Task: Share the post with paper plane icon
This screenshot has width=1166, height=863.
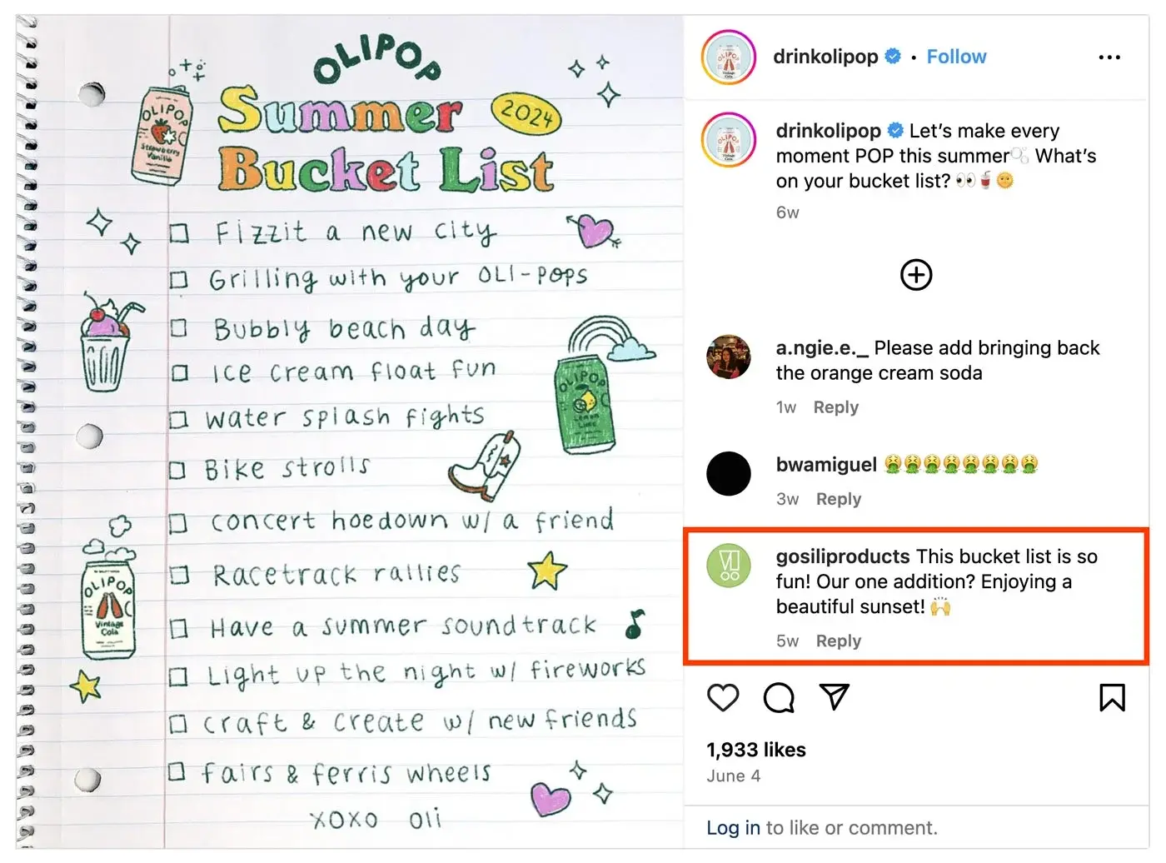Action: click(834, 697)
